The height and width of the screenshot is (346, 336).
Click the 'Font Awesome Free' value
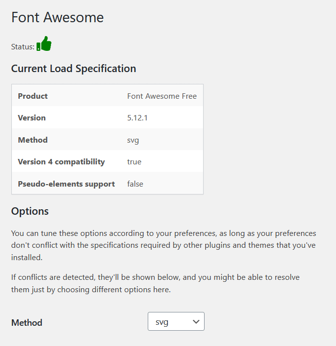tap(162, 96)
